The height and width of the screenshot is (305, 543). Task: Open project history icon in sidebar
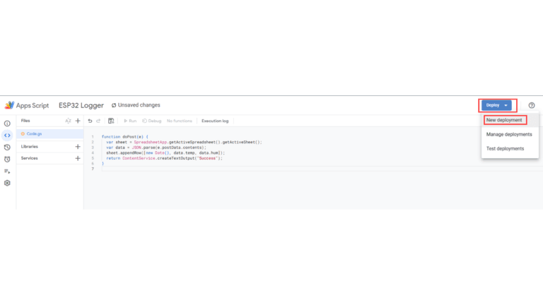7,148
